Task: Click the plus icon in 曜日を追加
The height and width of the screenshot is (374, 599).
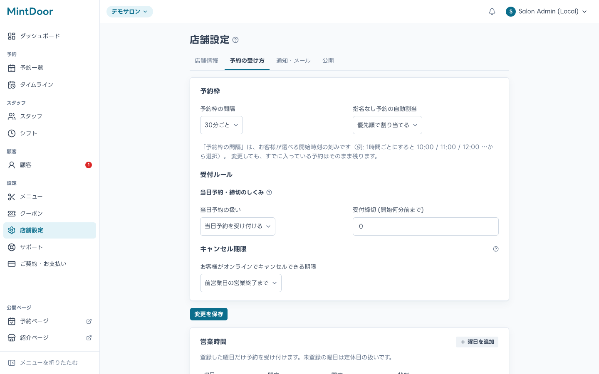Action: (x=463, y=342)
